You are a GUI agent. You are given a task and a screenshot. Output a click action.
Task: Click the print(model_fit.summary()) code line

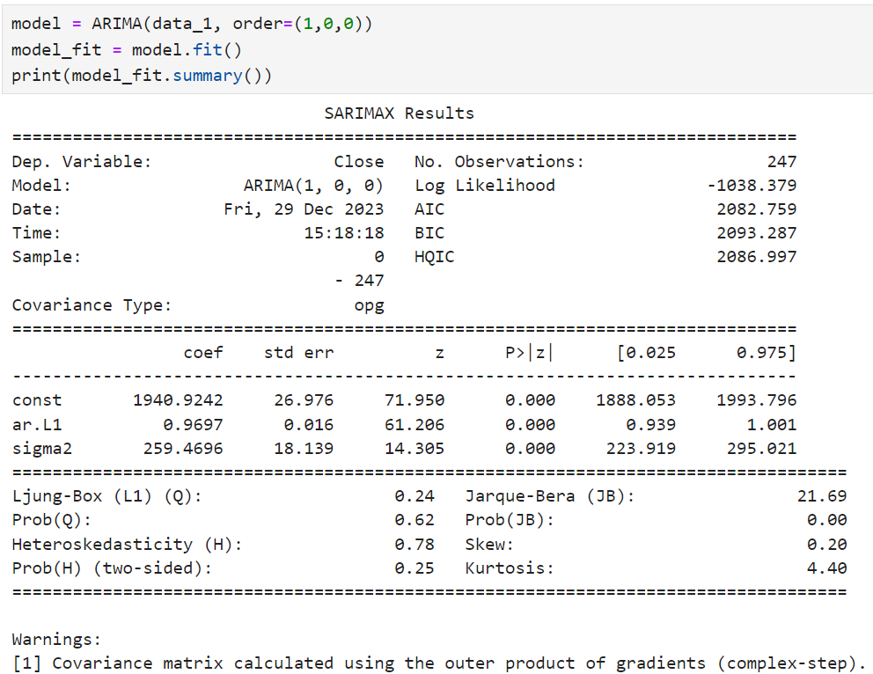coord(142,76)
